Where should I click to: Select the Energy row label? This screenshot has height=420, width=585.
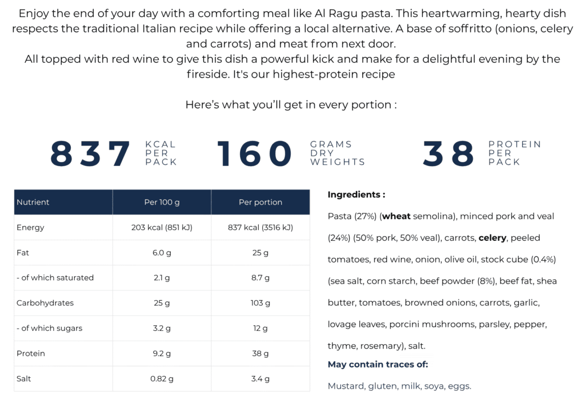point(30,227)
